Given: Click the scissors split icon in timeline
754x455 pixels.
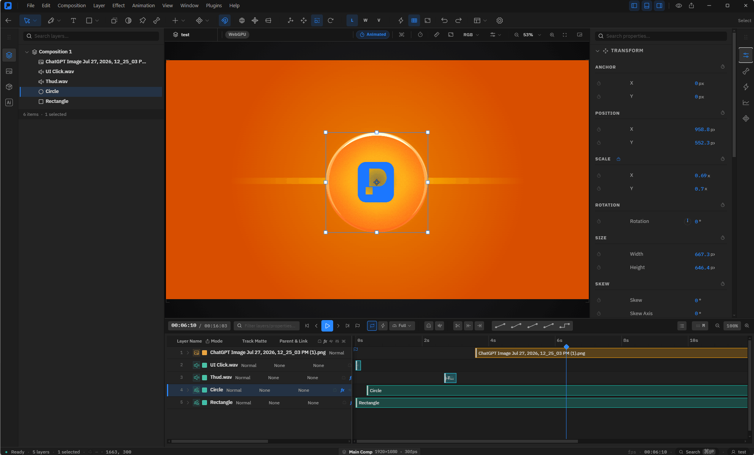Looking at the screenshot, I should pos(457,326).
